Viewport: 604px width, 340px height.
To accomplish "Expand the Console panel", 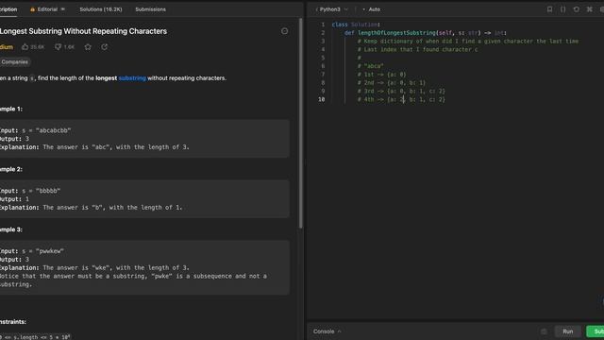I will coord(327,331).
